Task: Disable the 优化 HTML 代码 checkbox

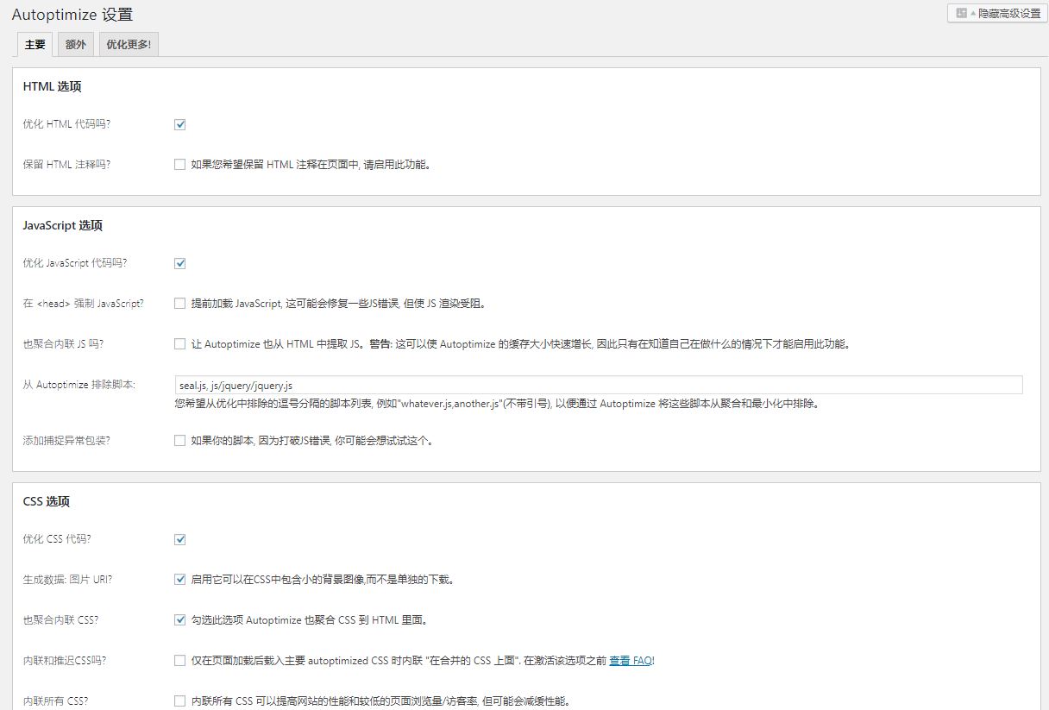Action: pos(179,123)
